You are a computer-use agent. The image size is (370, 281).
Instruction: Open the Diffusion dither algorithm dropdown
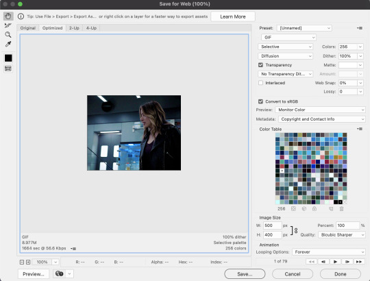(x=285, y=56)
